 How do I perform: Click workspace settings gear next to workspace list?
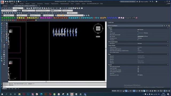click(18, 11)
